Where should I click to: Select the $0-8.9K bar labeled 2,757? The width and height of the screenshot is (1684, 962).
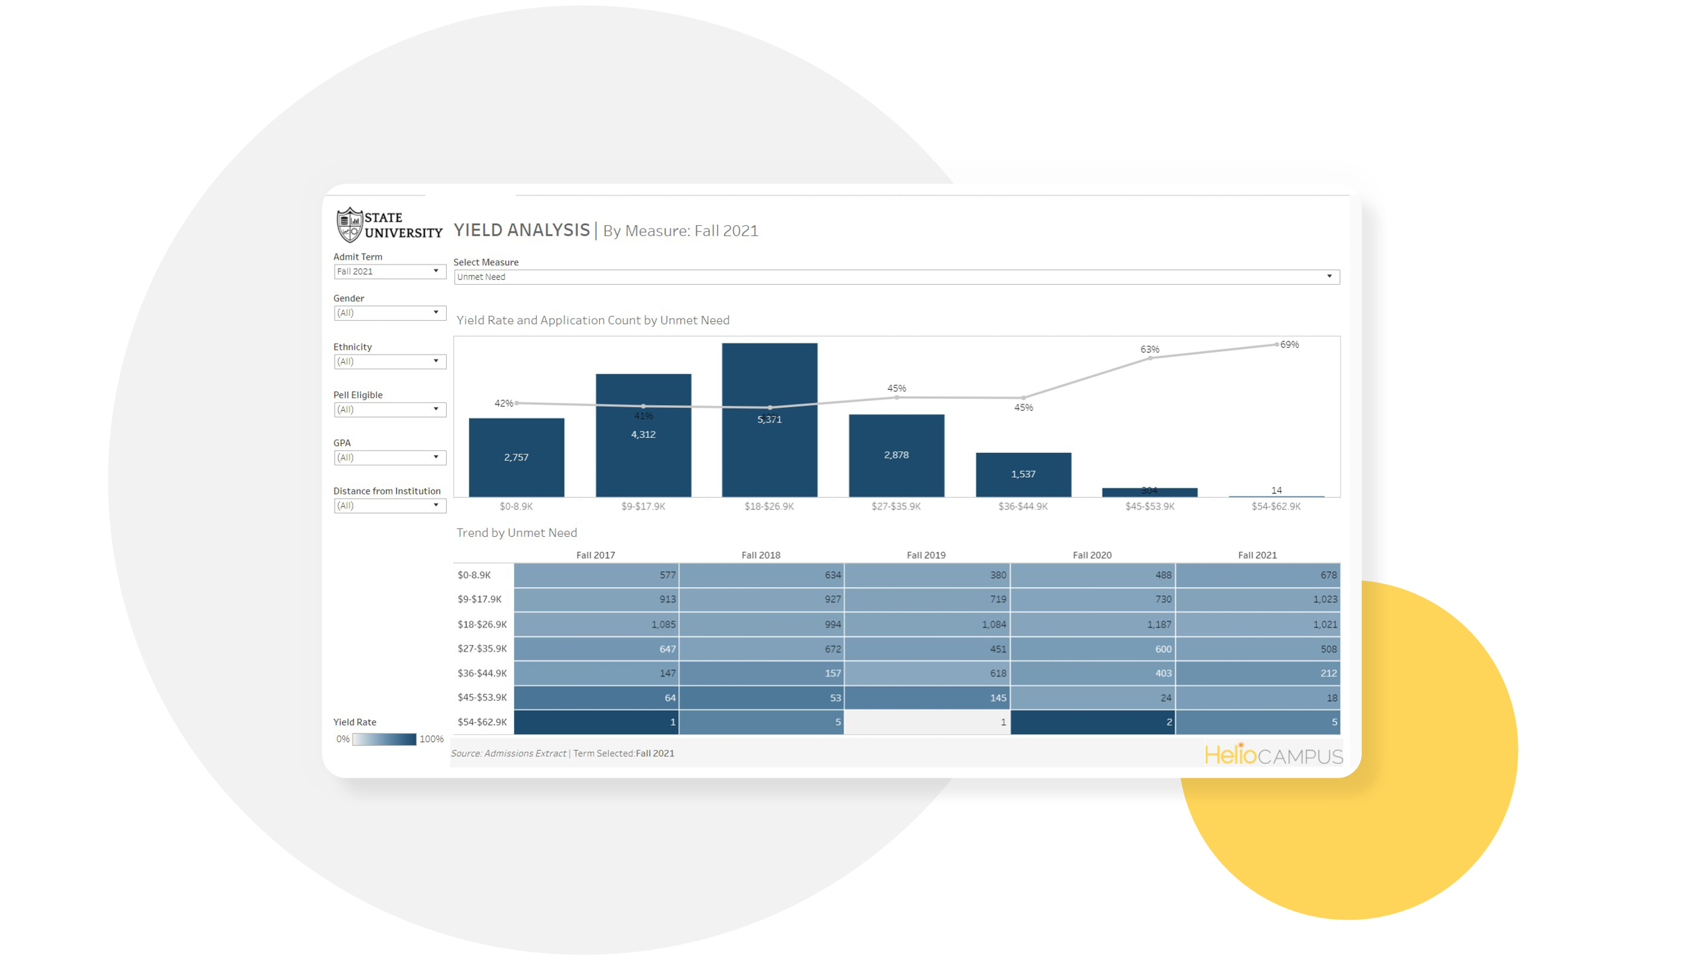[x=517, y=457]
